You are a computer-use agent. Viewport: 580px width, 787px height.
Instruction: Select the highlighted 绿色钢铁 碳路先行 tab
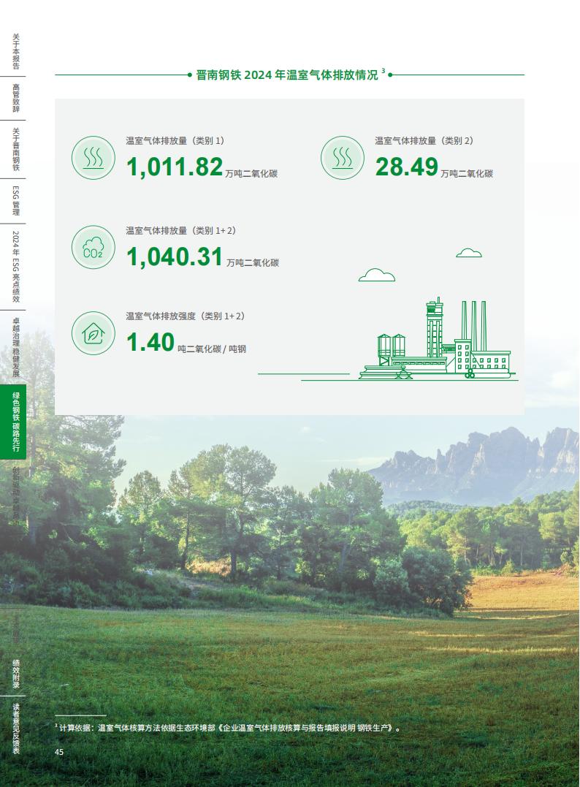[x=13, y=422]
